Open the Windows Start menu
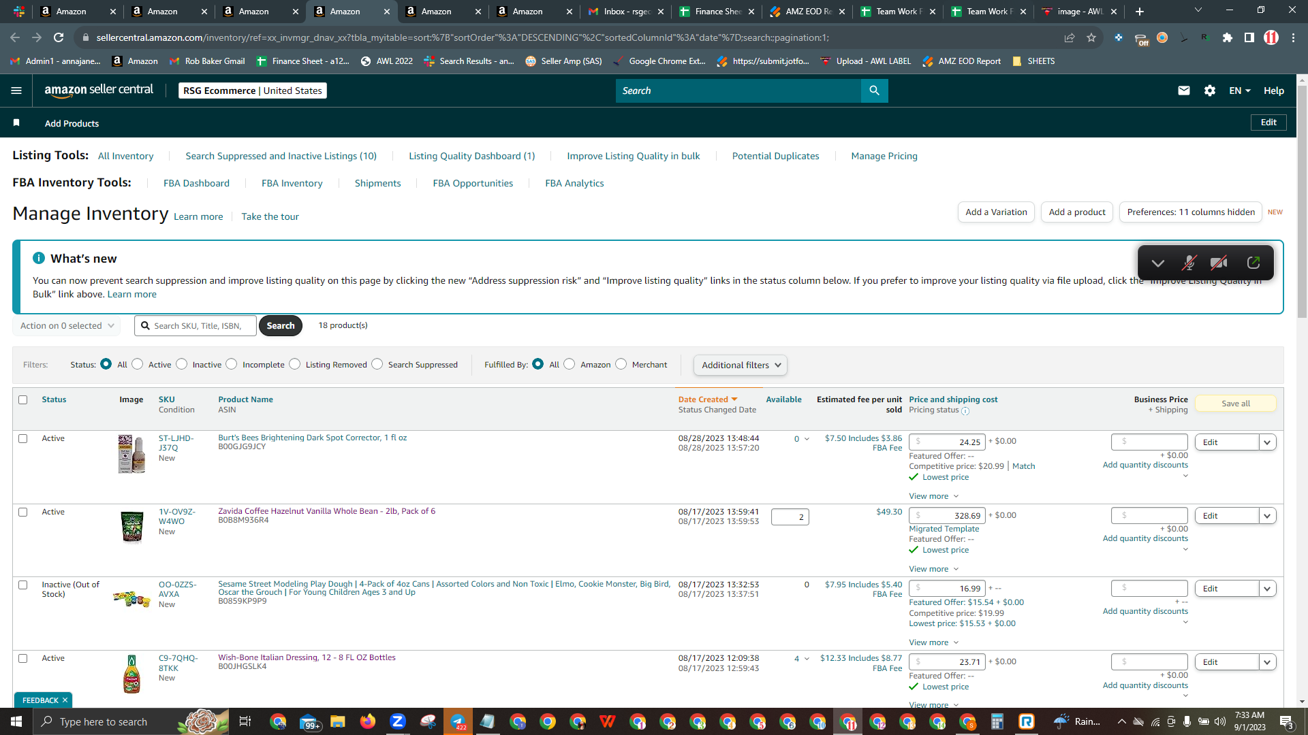 [x=16, y=721]
